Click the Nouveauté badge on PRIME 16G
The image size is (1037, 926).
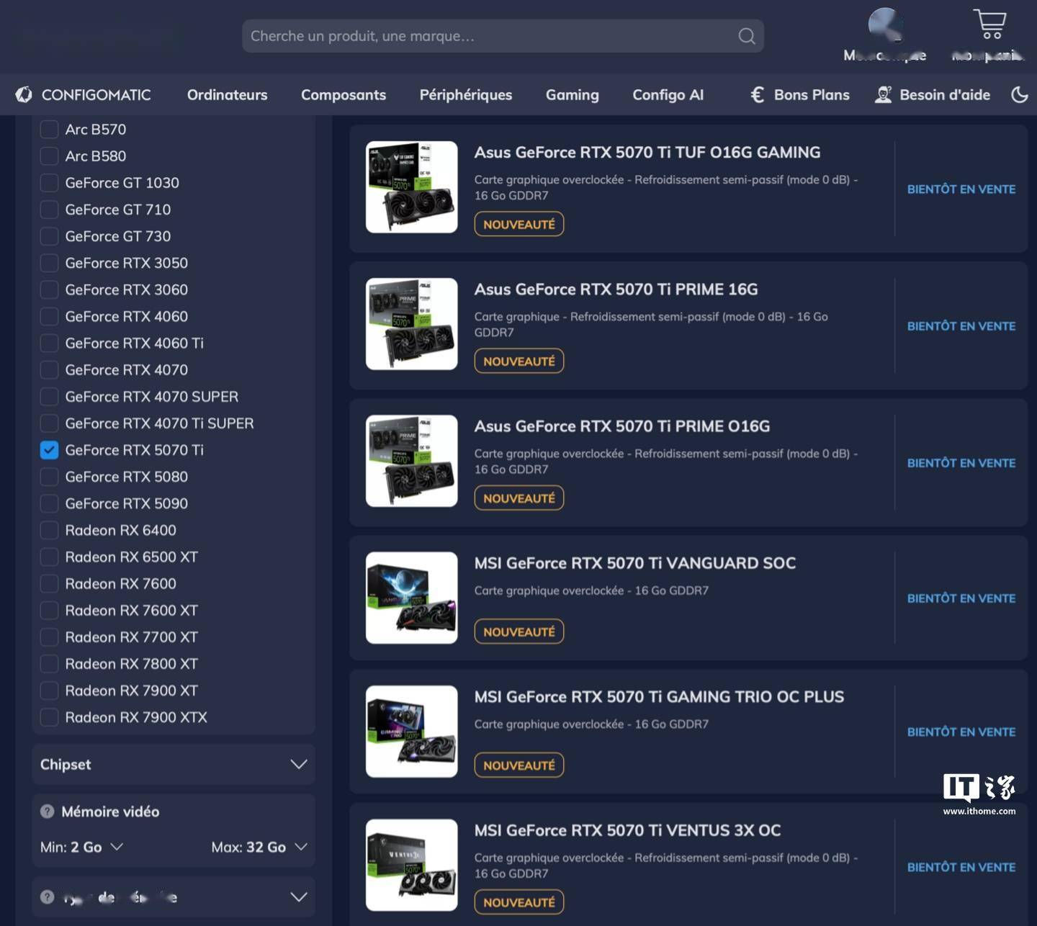tap(519, 361)
